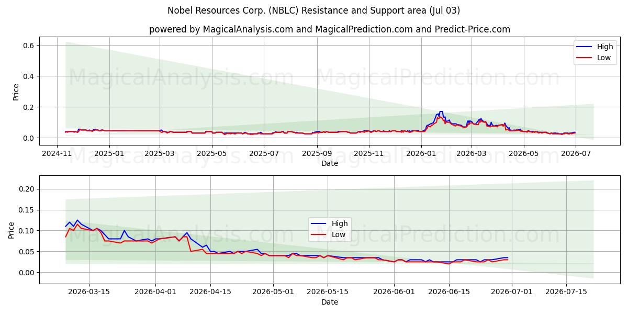Click 'Low' in bottom chart legend
Image resolution: width=628 pixels, height=314 pixels.
[339, 235]
